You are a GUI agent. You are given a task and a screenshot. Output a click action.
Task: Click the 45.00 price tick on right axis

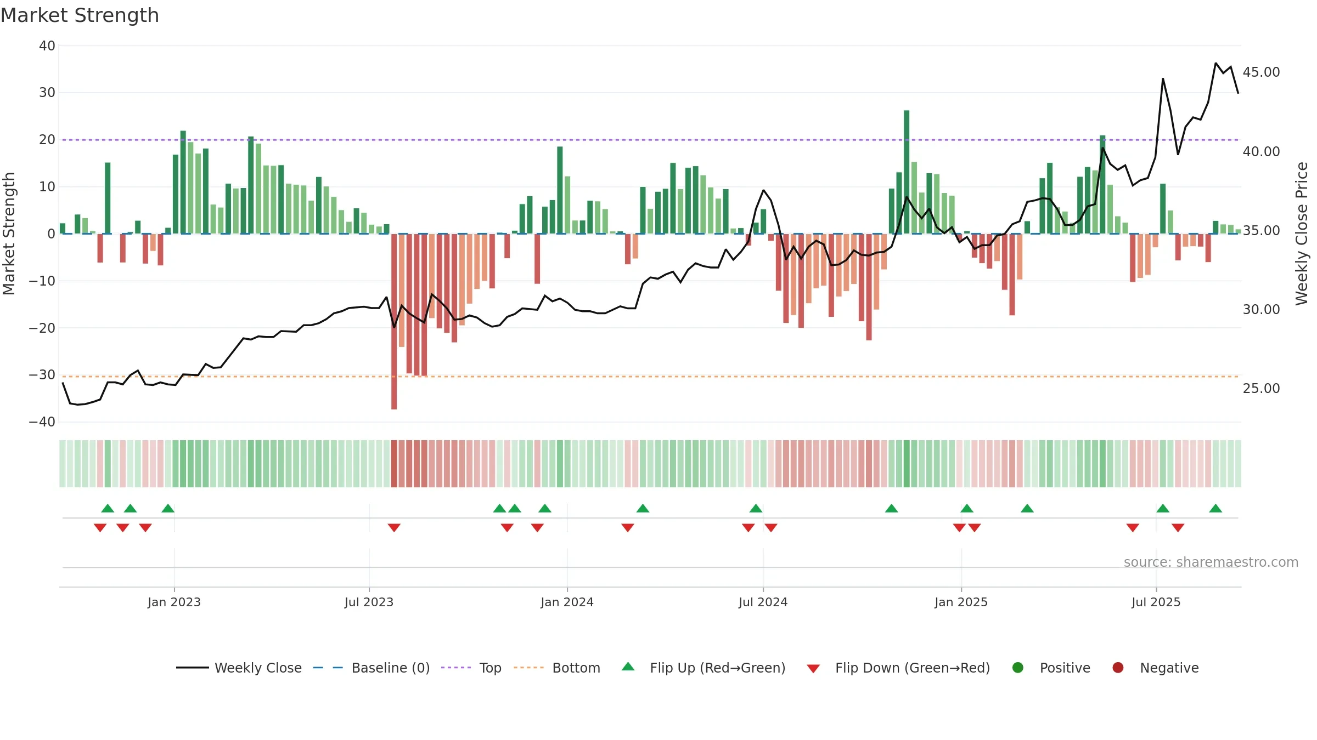coord(1261,72)
